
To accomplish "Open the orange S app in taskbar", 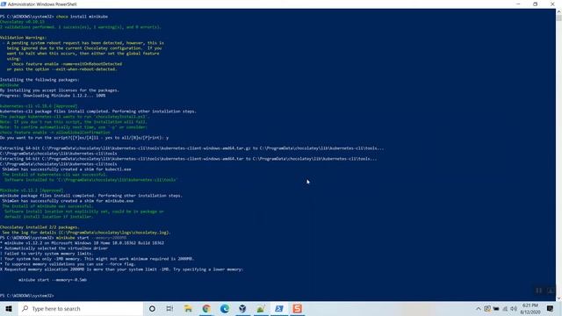I will [297, 308].
